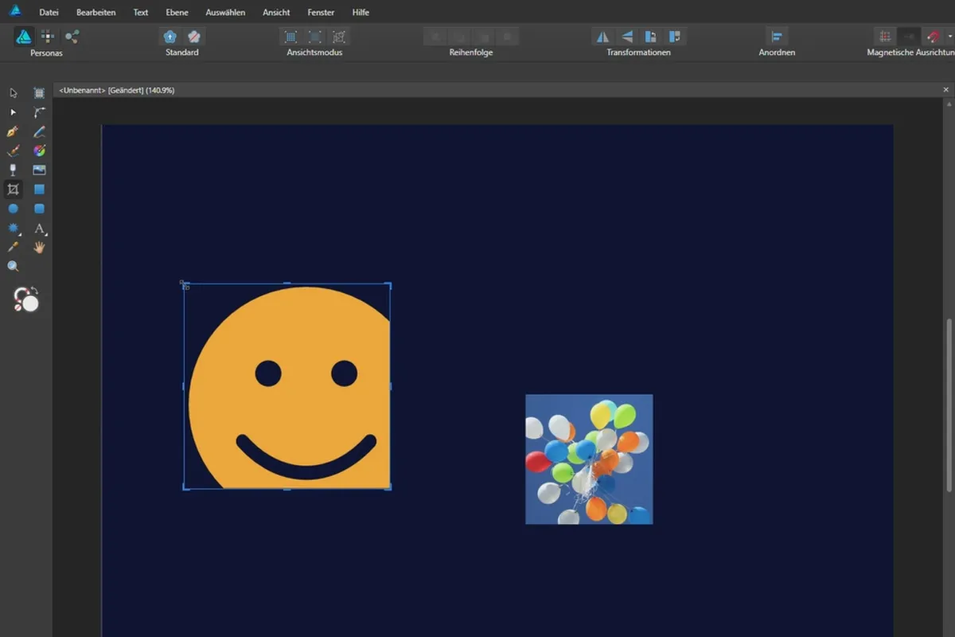Click the scrollbar up arrow

[x=950, y=104]
